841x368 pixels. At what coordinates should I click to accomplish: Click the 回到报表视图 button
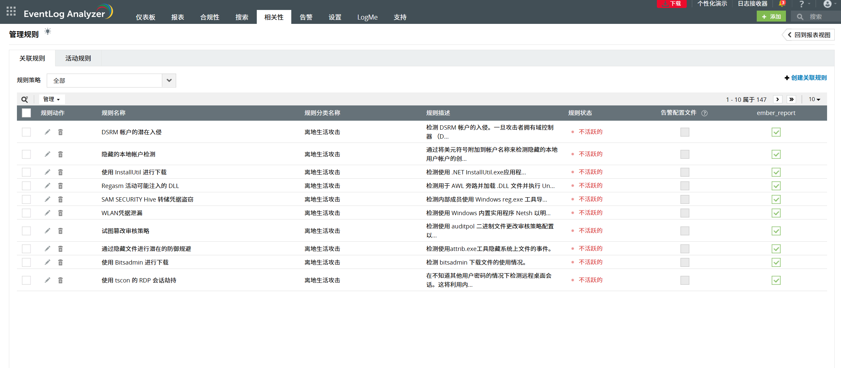point(809,35)
